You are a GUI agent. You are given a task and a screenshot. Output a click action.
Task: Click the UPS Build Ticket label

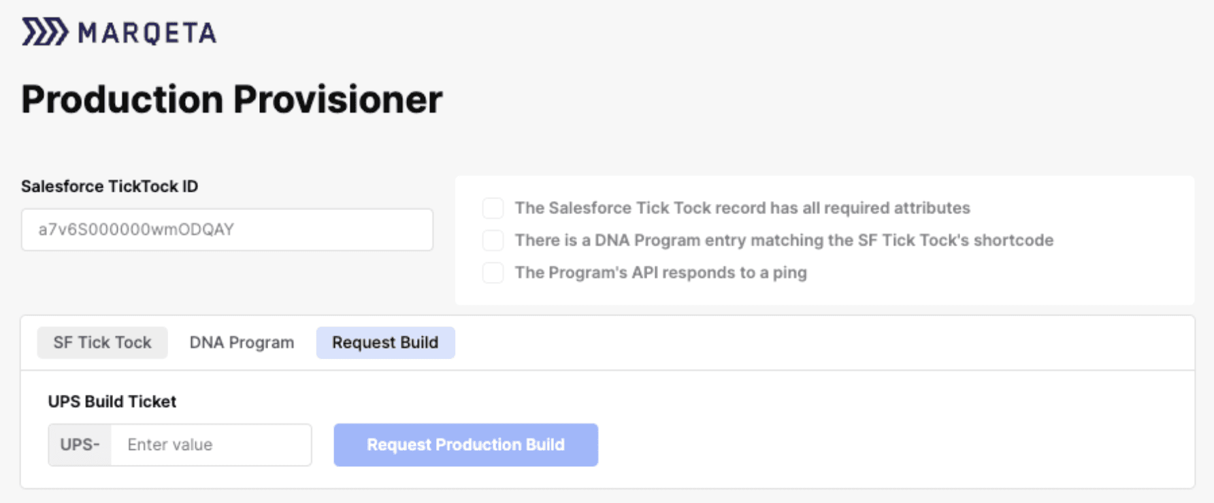pyautogui.click(x=112, y=401)
